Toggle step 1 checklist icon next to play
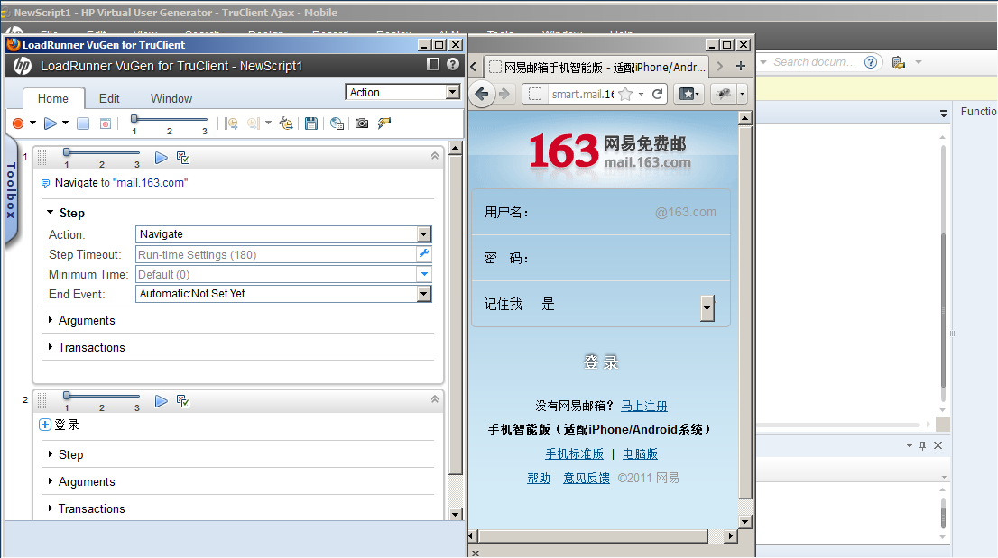Viewport: 998px width, 558px height. 183,158
